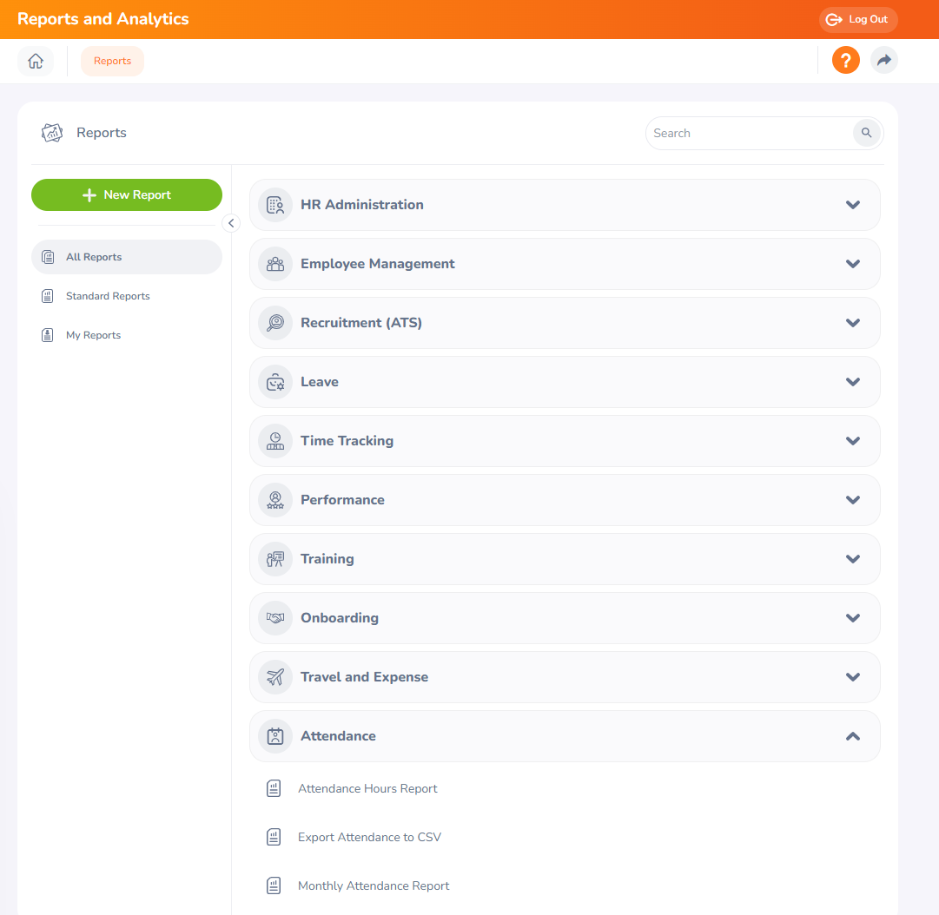
Task: Expand the HR Administration chevron
Action: pyautogui.click(x=853, y=205)
